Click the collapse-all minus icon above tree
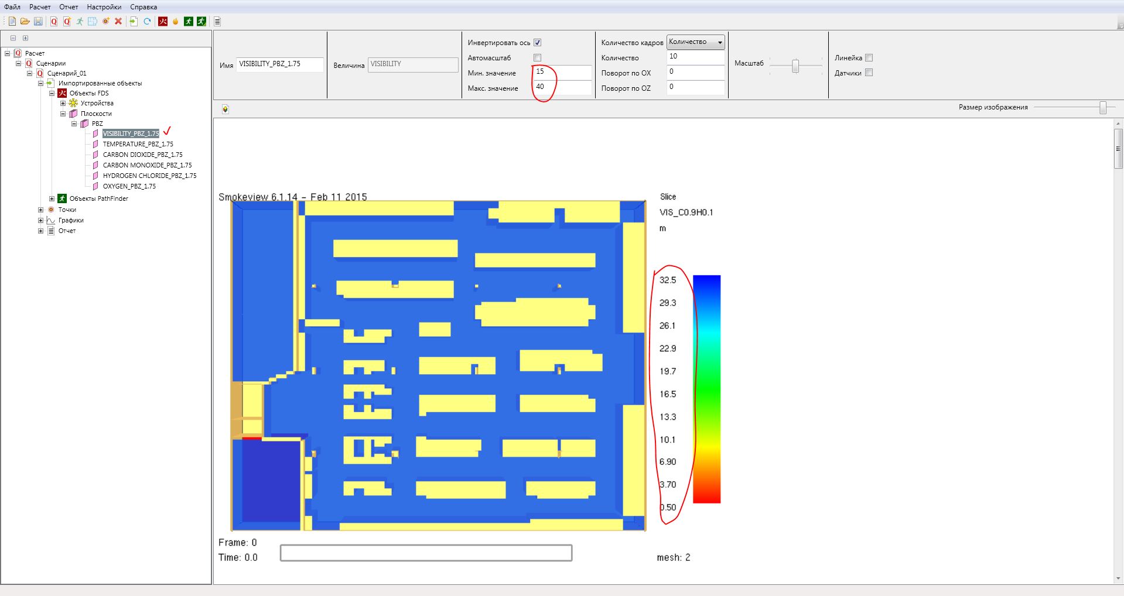The height and width of the screenshot is (596, 1124). pos(13,38)
